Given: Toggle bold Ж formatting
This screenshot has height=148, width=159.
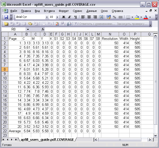Looking at the screenshot, I should click(64, 17).
